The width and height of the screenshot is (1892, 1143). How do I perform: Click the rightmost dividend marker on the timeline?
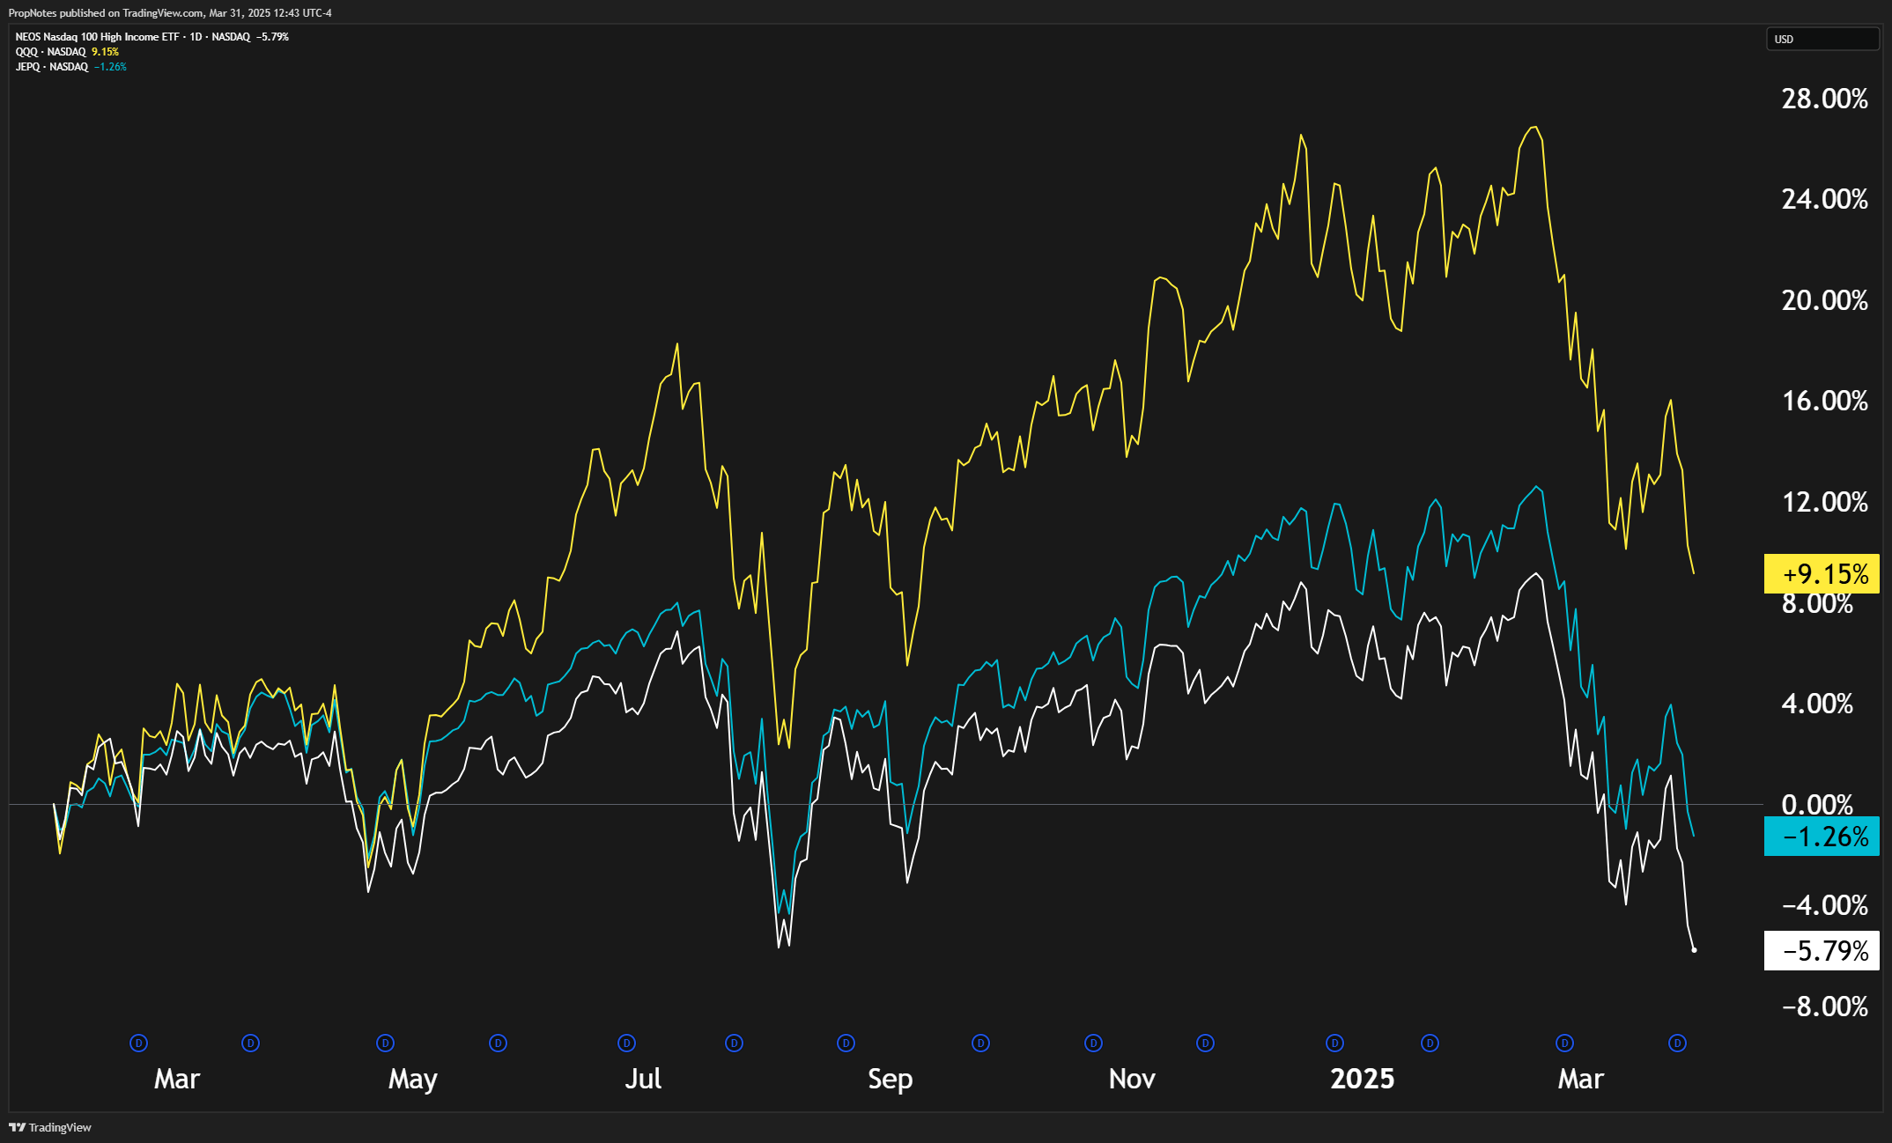(1675, 1043)
